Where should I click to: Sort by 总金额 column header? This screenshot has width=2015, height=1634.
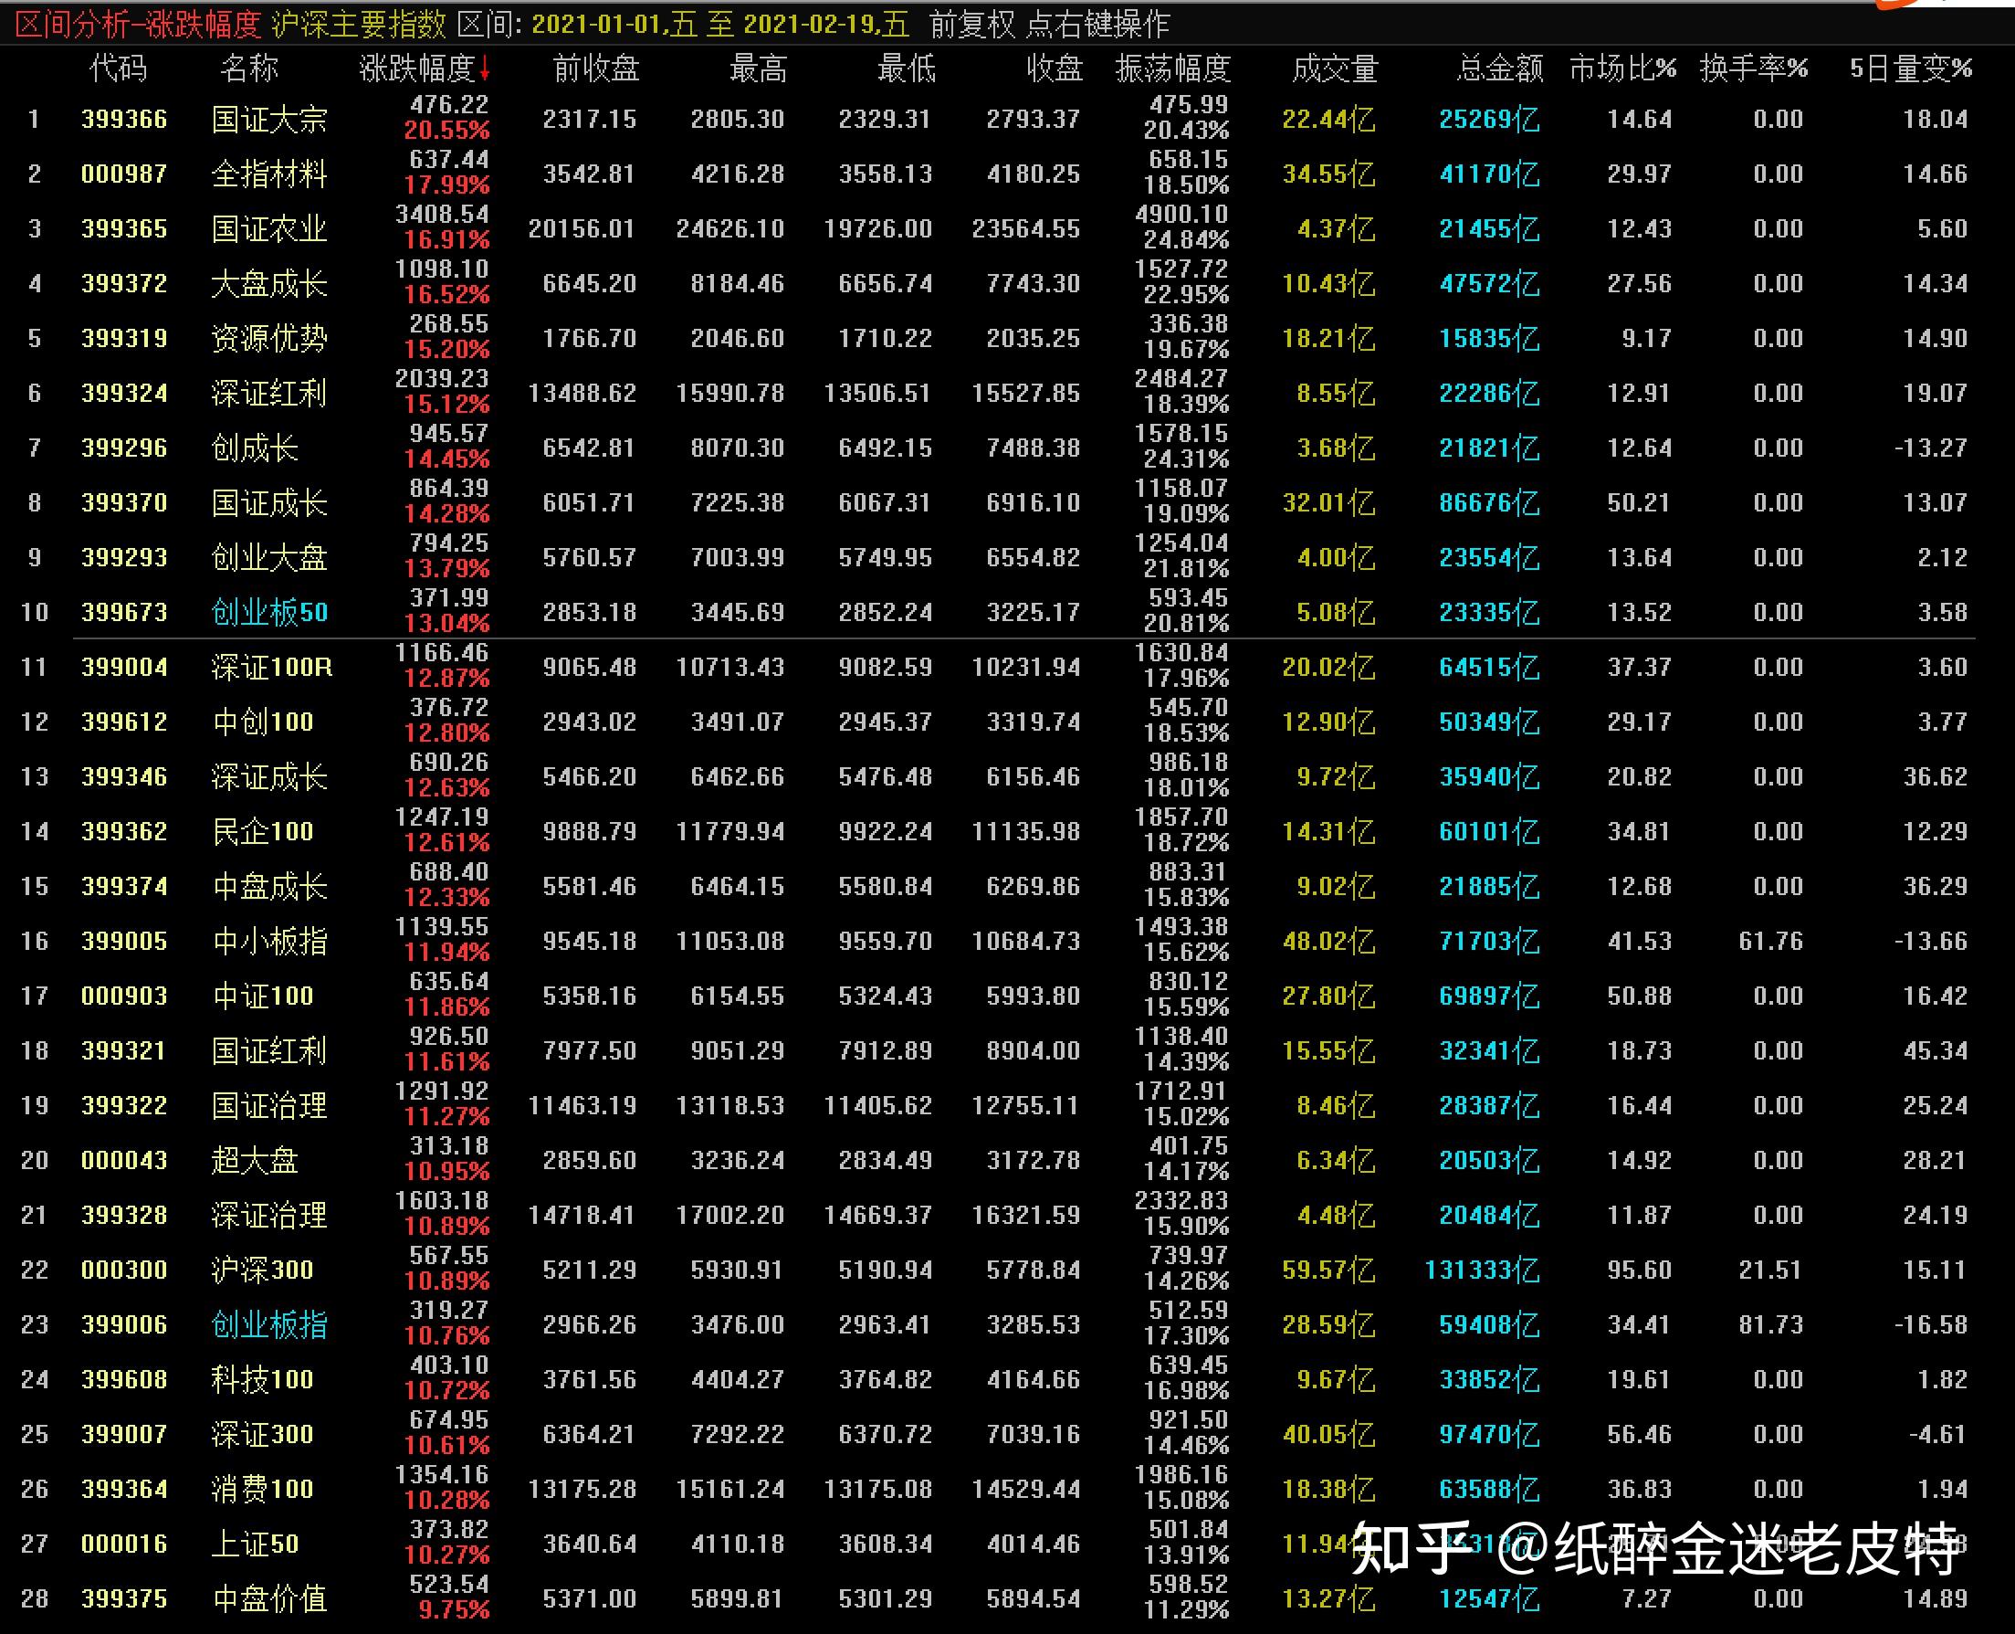(1500, 69)
